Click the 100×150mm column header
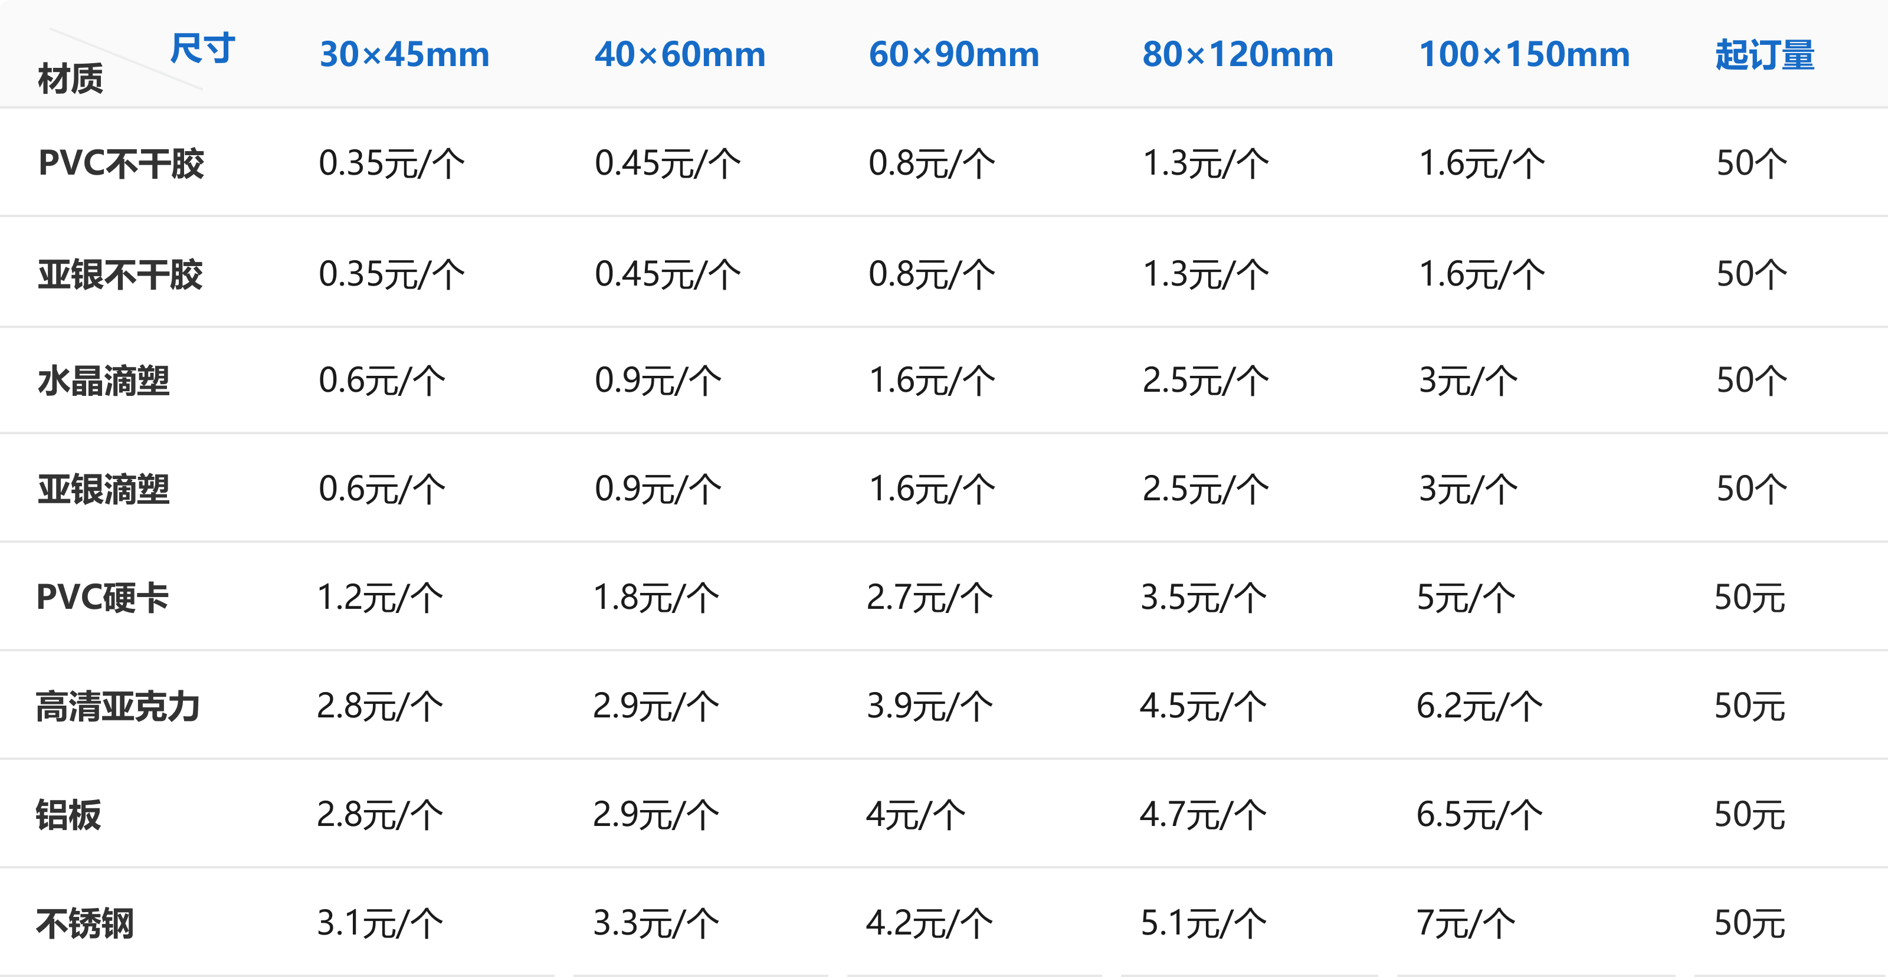This screenshot has height=977, width=1888. click(1524, 55)
